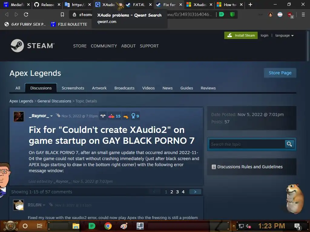The height and width of the screenshot is (232, 310).
Task: Open the STORE menu
Action: pos(80,46)
